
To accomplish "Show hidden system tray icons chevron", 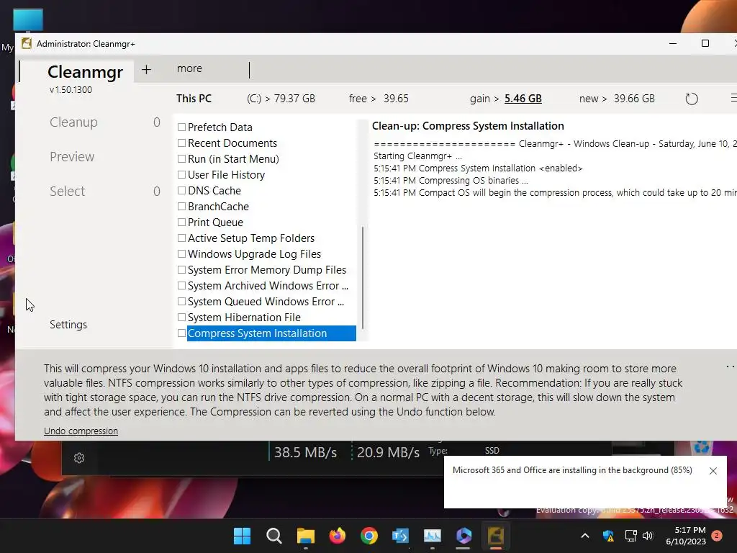I will (x=585, y=536).
